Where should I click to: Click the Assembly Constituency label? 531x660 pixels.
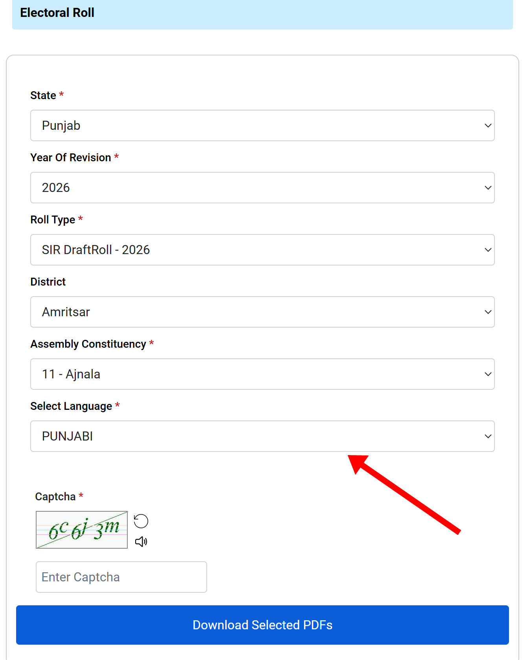pos(88,344)
